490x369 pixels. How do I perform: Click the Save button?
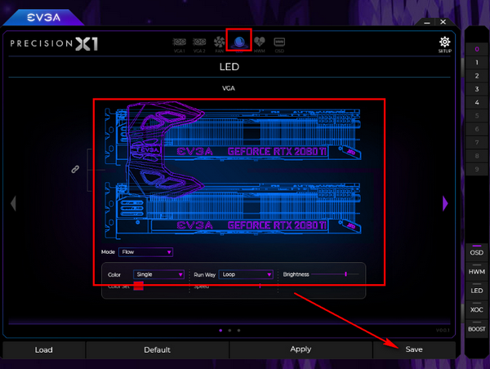(x=414, y=349)
